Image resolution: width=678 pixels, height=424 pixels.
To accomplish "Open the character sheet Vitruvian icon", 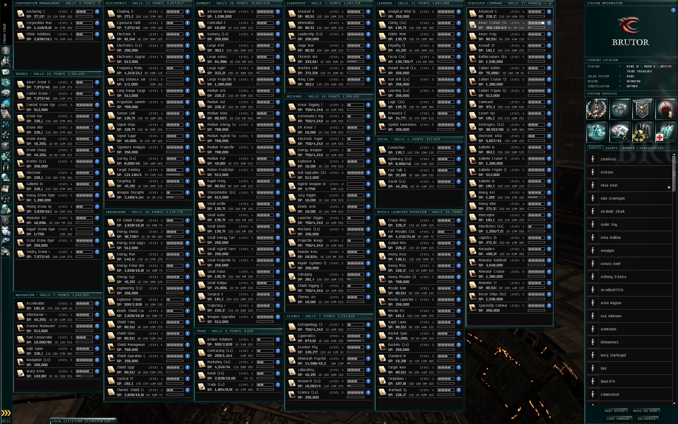I will [6, 50].
